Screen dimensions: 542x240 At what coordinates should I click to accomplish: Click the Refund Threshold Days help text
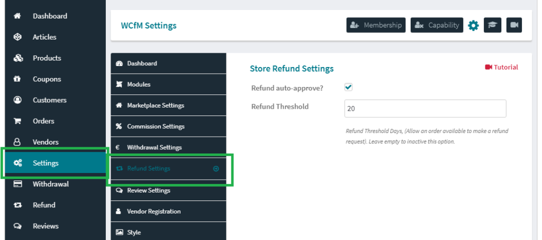coord(427,136)
